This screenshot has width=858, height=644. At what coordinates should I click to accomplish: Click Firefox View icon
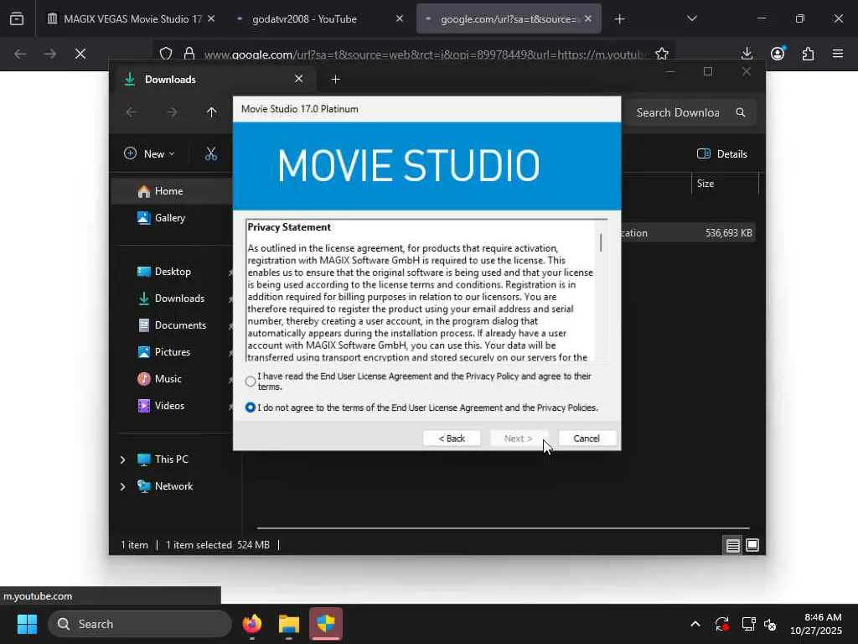coord(17,19)
